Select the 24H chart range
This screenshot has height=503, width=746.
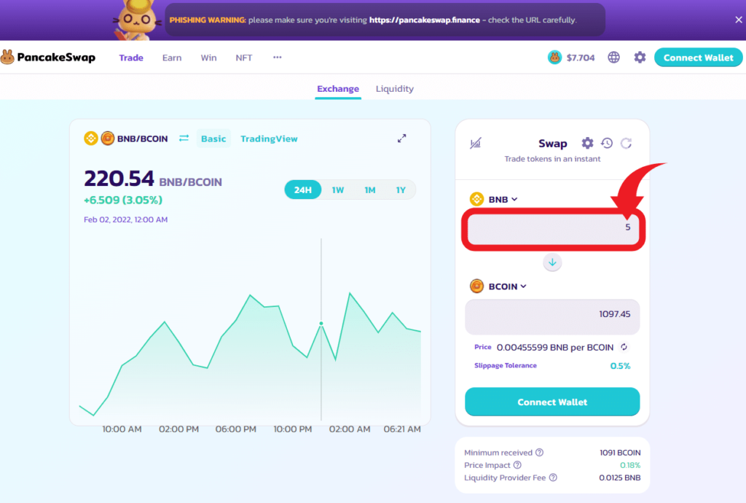tap(302, 190)
